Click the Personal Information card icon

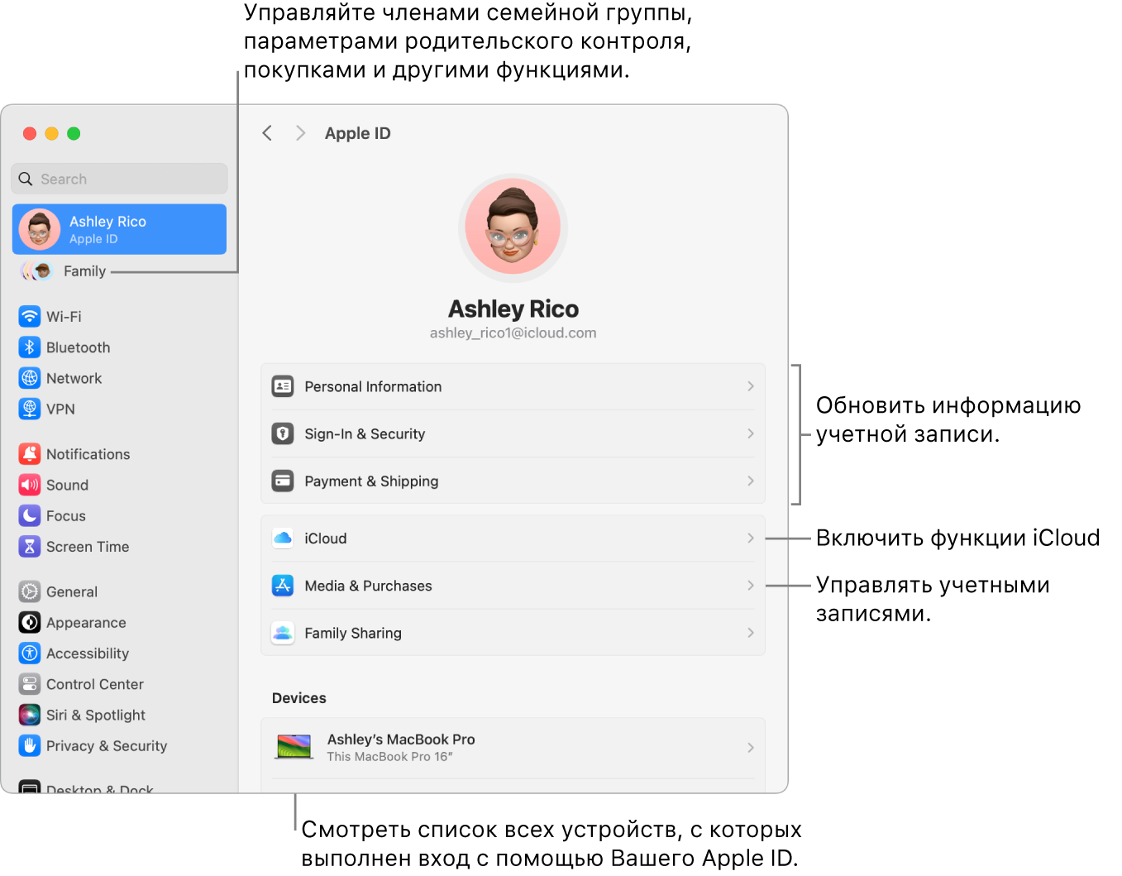(283, 386)
